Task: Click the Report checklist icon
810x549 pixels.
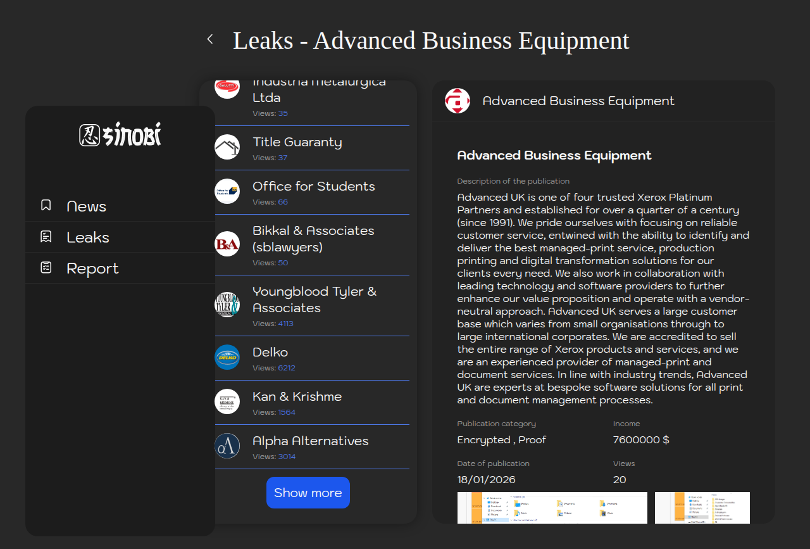Action: [46, 268]
